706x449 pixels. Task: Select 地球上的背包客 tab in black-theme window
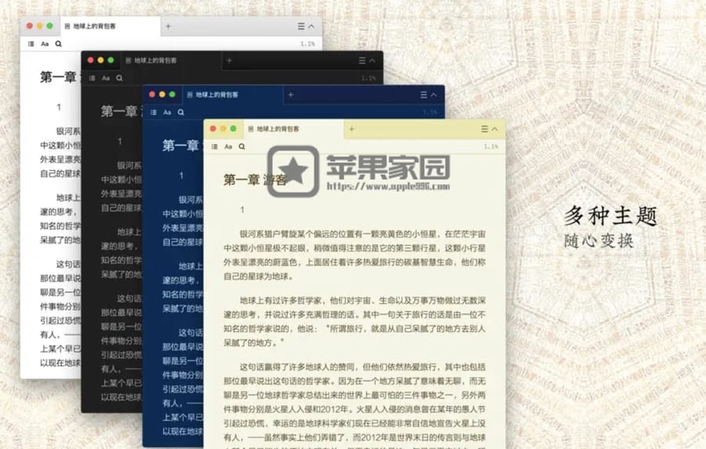click(171, 60)
